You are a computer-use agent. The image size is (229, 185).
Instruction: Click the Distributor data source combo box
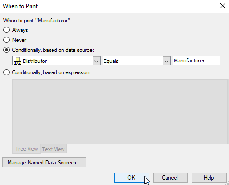point(56,61)
